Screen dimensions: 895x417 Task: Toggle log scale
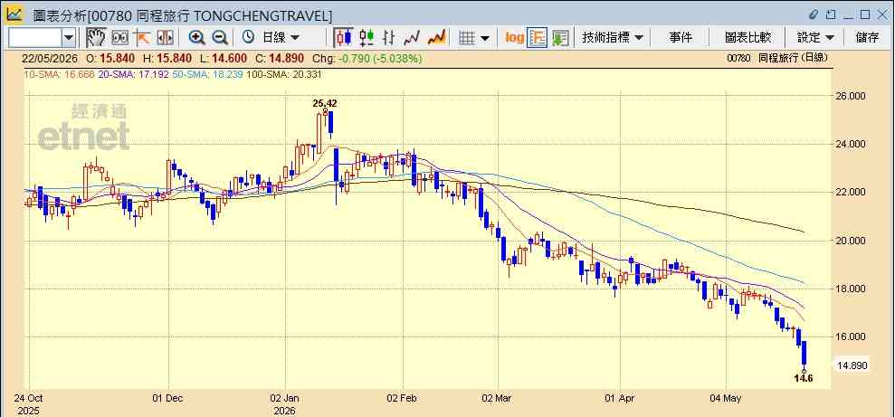(x=514, y=38)
